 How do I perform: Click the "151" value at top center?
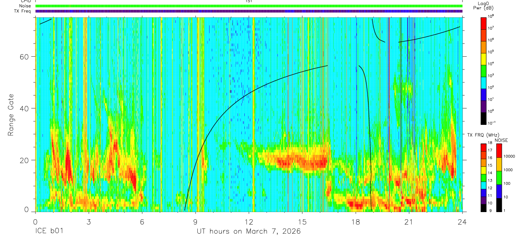click(x=249, y=1)
